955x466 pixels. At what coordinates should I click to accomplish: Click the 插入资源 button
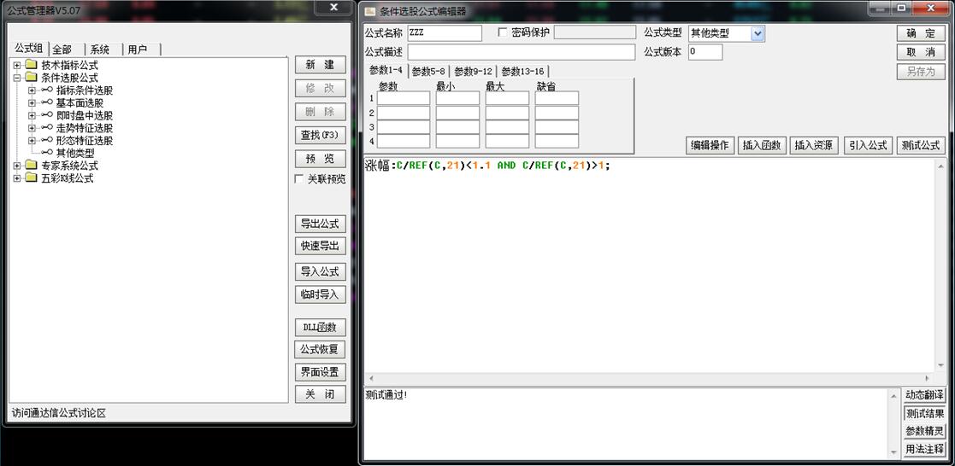click(814, 145)
